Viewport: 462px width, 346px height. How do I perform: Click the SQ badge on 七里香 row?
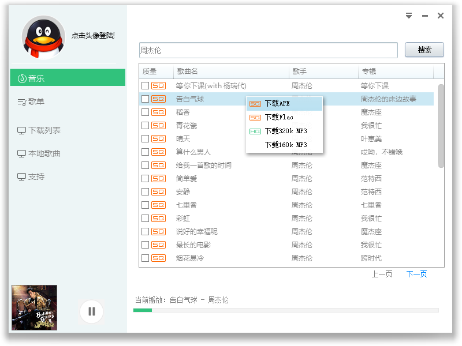(x=158, y=205)
